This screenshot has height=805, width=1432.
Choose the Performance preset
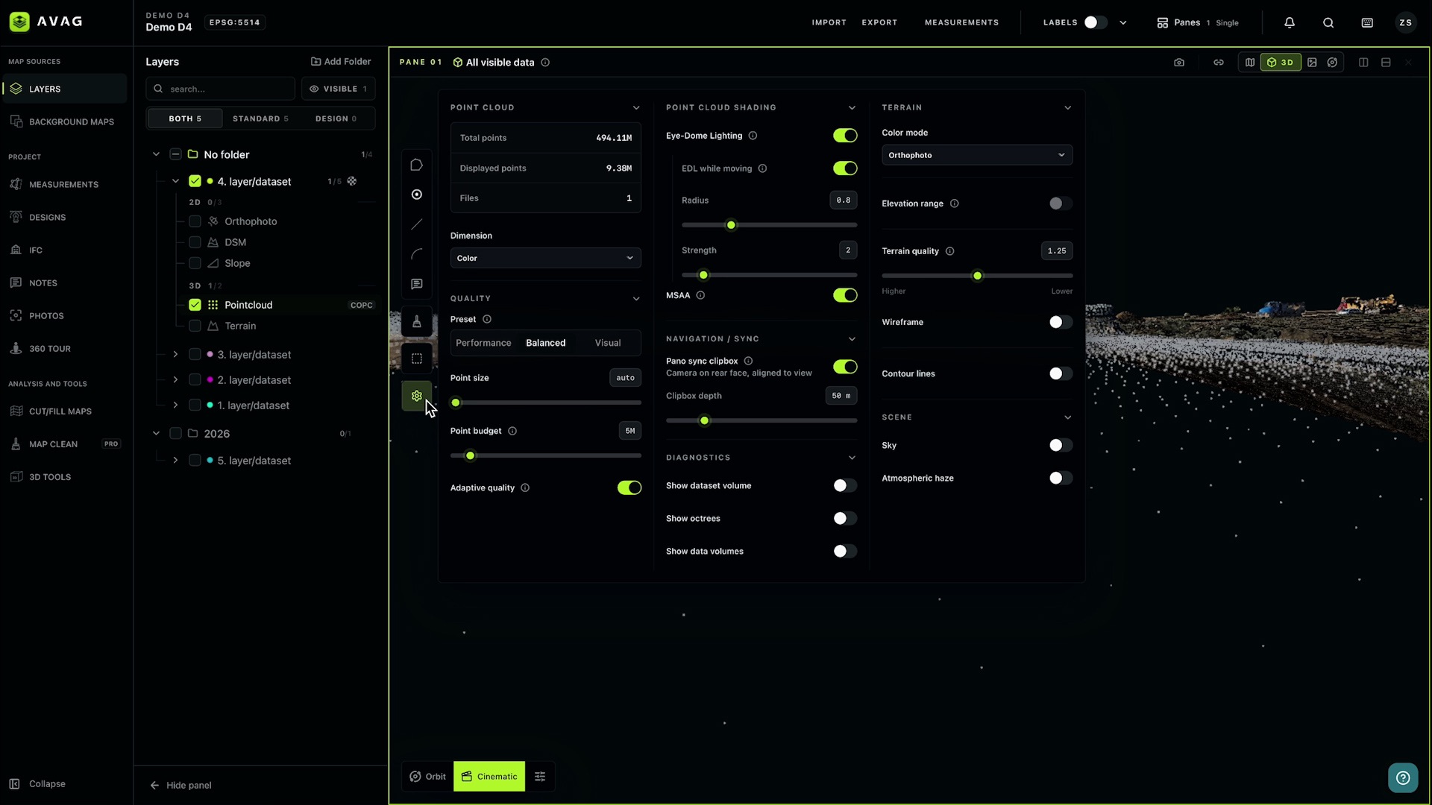click(483, 343)
